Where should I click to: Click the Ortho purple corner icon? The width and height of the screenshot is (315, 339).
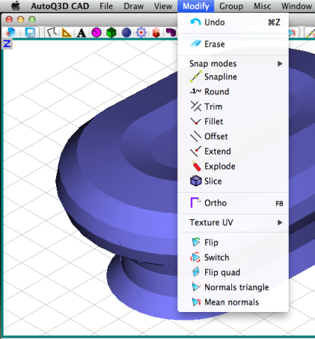pos(195,202)
